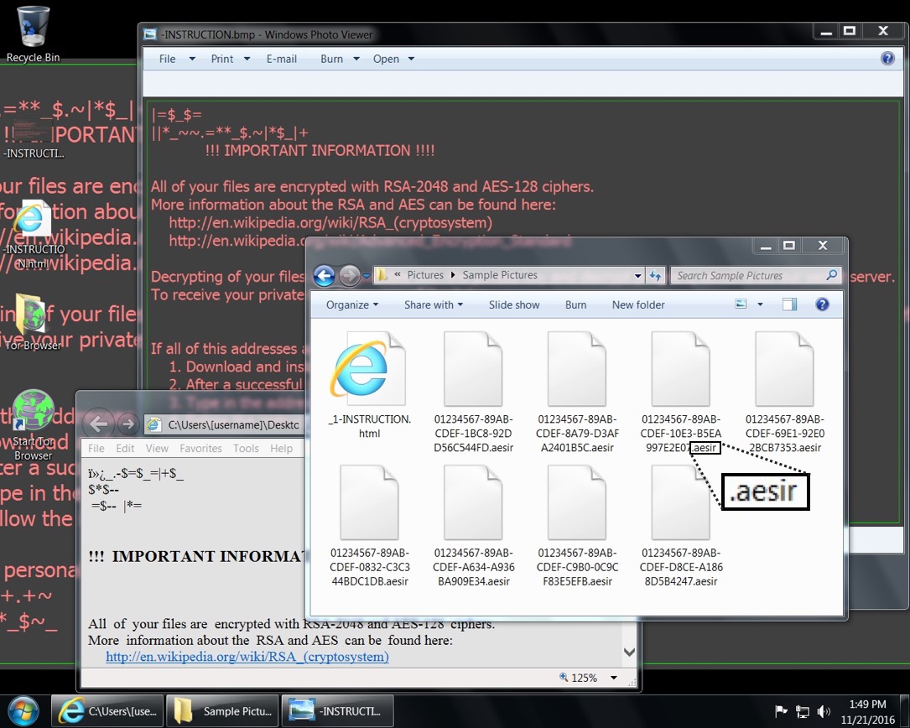Open the Edit menu in Internet Explorer

125,448
